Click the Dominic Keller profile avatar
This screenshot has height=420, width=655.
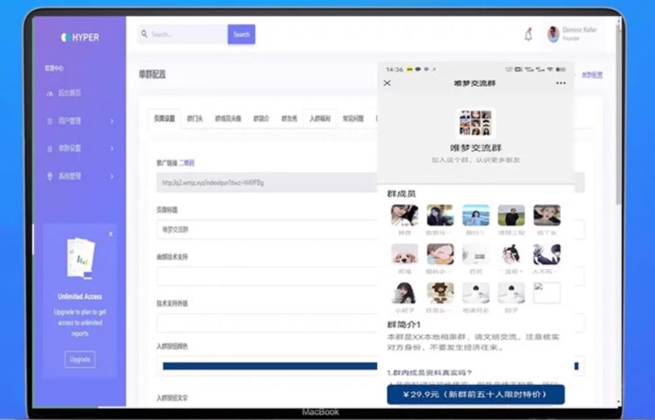tap(553, 35)
